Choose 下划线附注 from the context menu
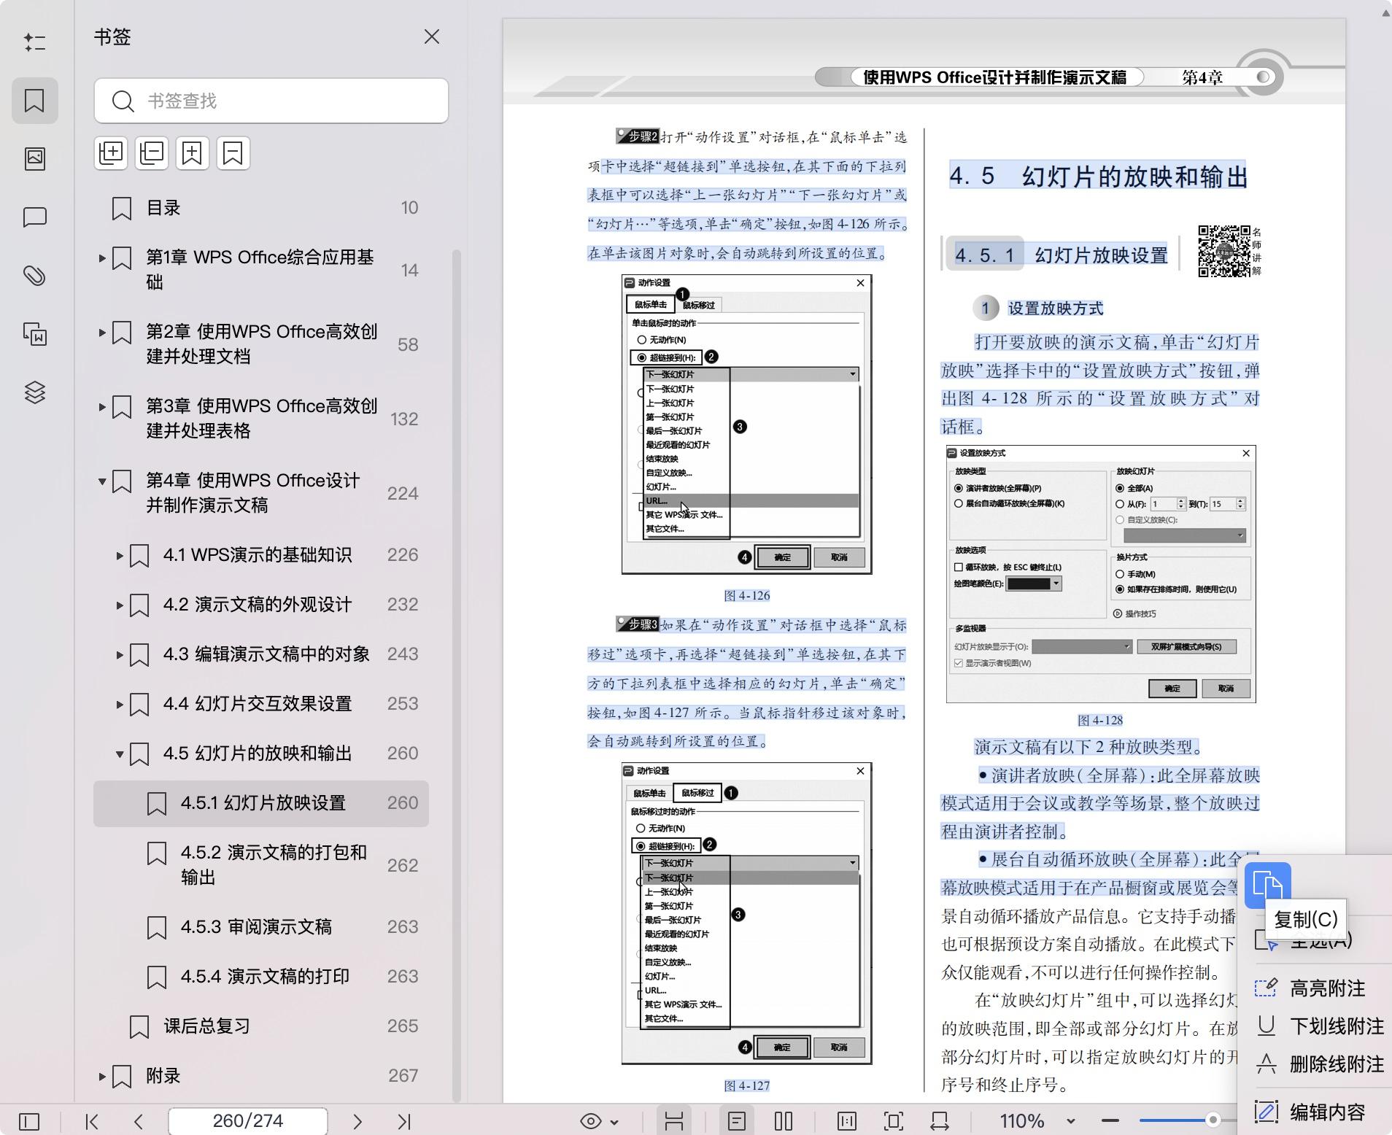Screen dimensions: 1392x1135 1318,1026
